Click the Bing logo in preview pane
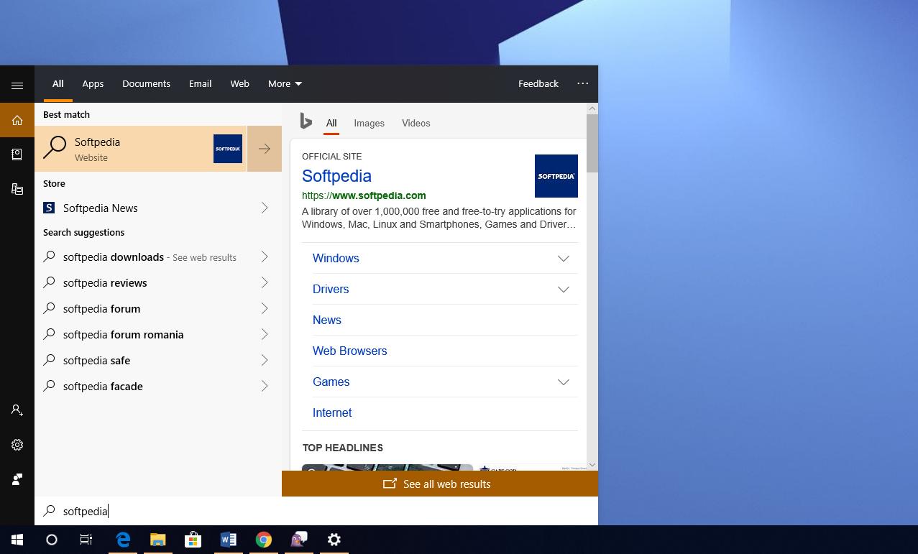The width and height of the screenshot is (918, 554). tap(306, 121)
